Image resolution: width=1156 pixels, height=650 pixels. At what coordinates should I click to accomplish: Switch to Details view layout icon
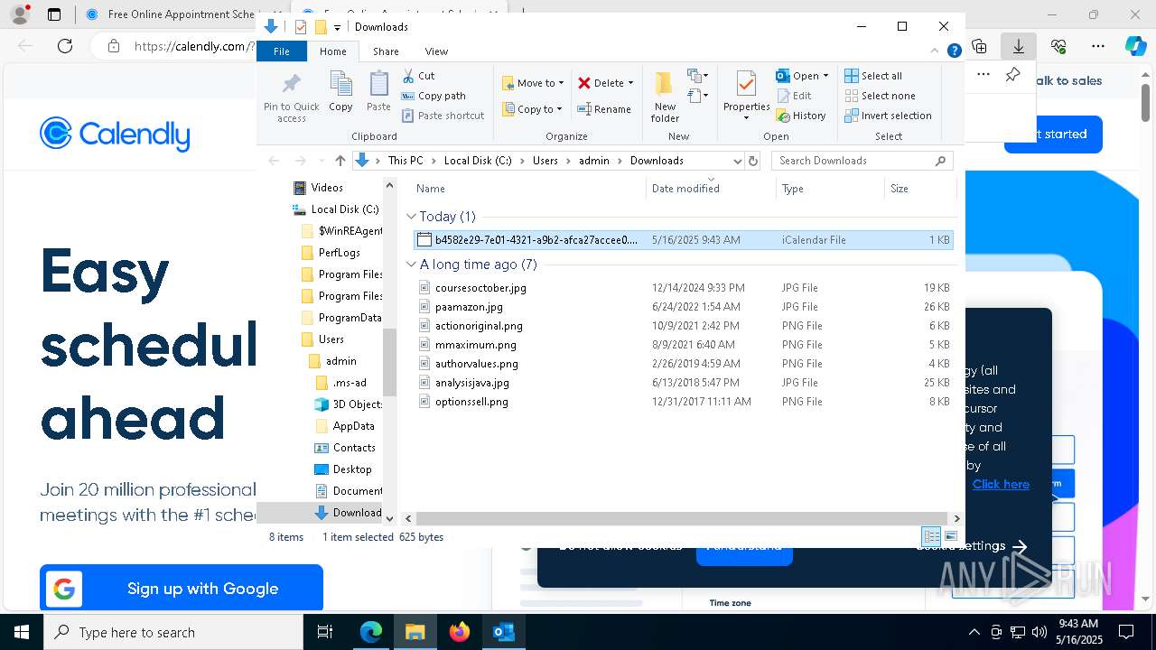click(931, 536)
